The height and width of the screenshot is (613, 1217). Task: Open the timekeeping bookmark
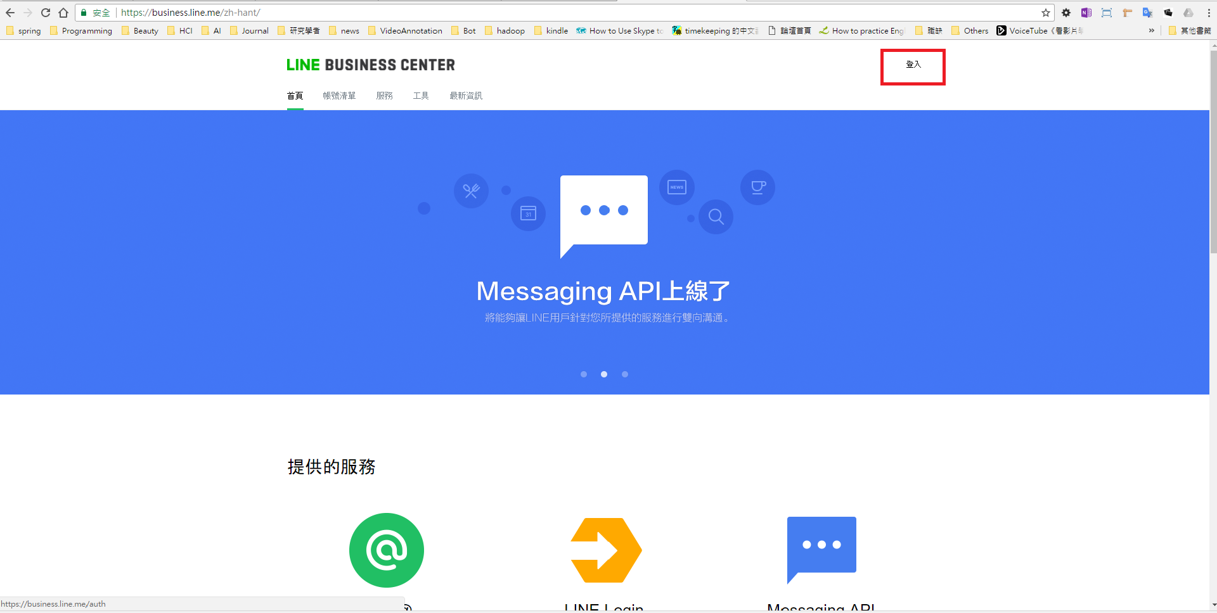click(x=716, y=30)
